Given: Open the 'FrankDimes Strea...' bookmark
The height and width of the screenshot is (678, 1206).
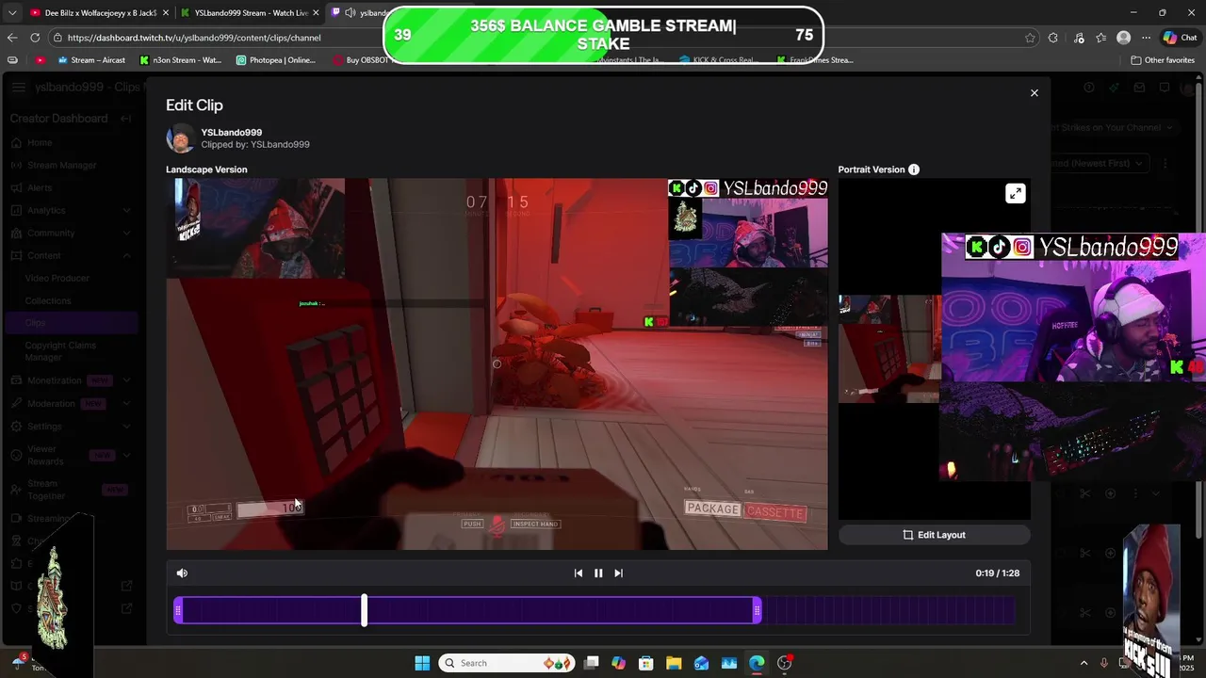Looking at the screenshot, I should click(x=816, y=60).
